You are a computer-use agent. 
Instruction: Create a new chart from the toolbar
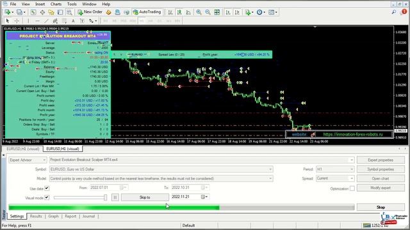click(7, 12)
